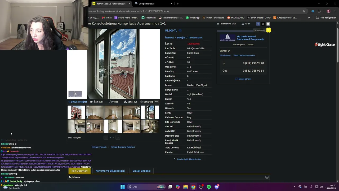Close the Google Haritalar tab
Screen dimensions: 339x191
(x=171, y=4)
